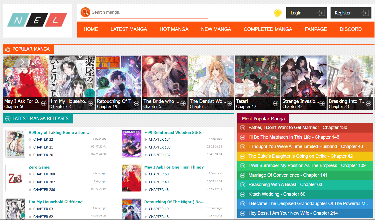Open CHAPTER 50 of May I Ask For One Final Thing

click(x=159, y=174)
